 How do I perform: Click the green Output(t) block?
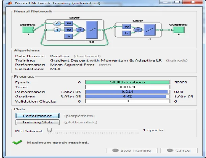[179, 30]
